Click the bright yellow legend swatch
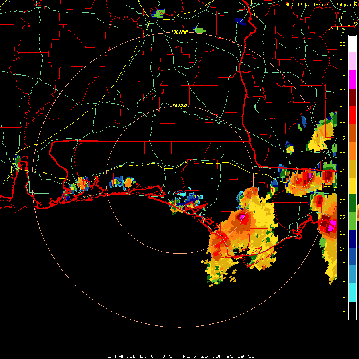This screenshot has width=359, height=359. 352,186
